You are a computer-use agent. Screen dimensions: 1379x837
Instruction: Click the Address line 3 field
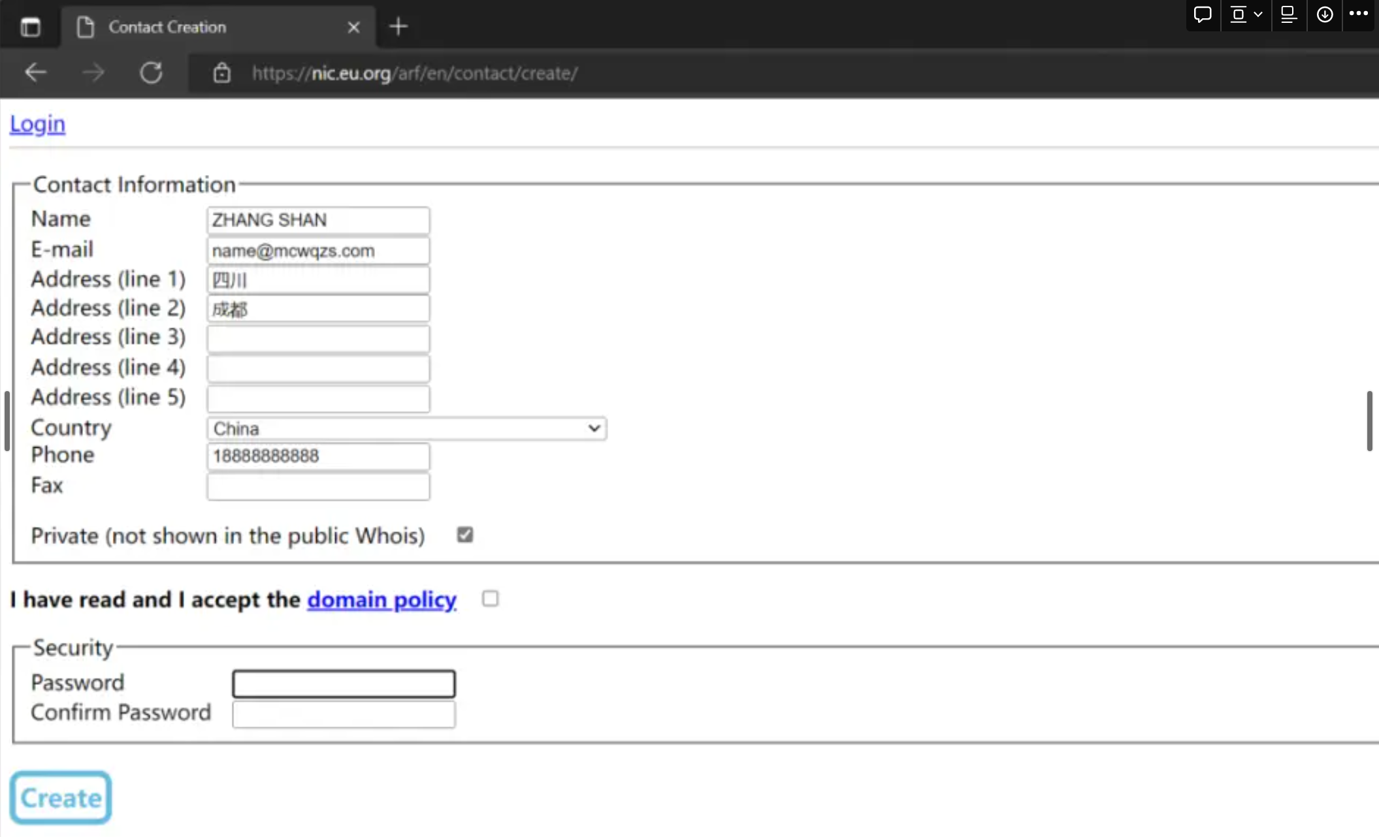pyautogui.click(x=318, y=338)
